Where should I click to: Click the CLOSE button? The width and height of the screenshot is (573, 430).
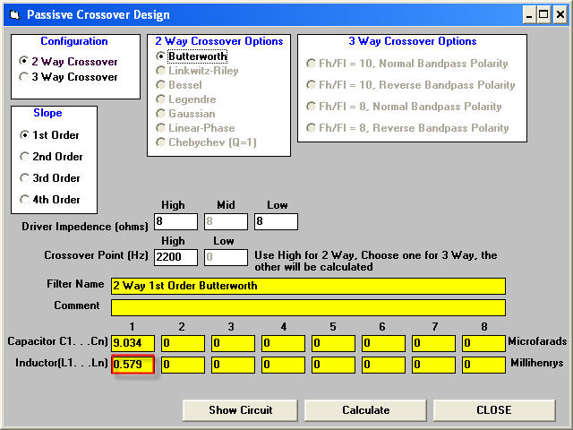pyautogui.click(x=494, y=410)
